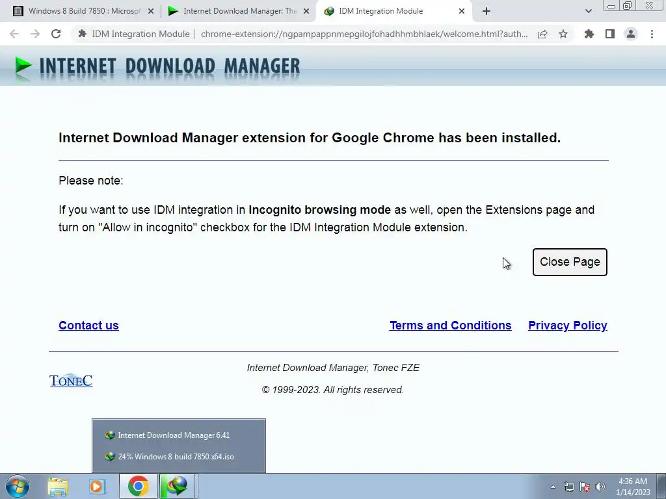Close the Internet Download Manager tab
This screenshot has width=666, height=499.
pyautogui.click(x=306, y=12)
